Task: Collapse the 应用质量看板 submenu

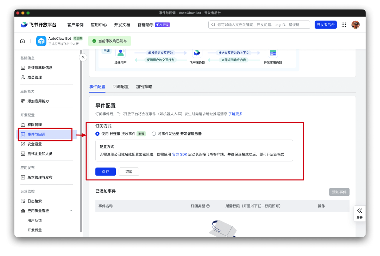Action: point(71,211)
